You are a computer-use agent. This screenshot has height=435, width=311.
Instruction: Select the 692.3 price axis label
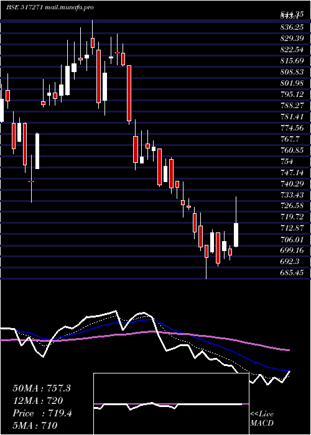[x=290, y=262]
